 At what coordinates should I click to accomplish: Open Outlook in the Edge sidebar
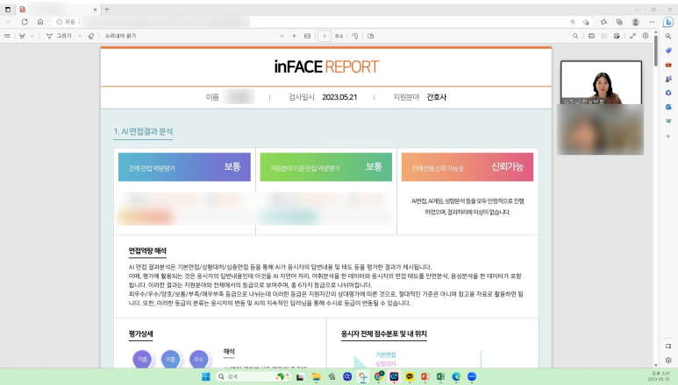(x=668, y=107)
